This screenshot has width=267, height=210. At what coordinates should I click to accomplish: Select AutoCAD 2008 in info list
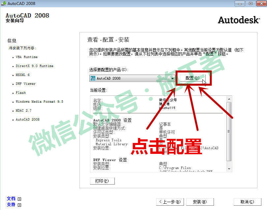tap(28, 120)
